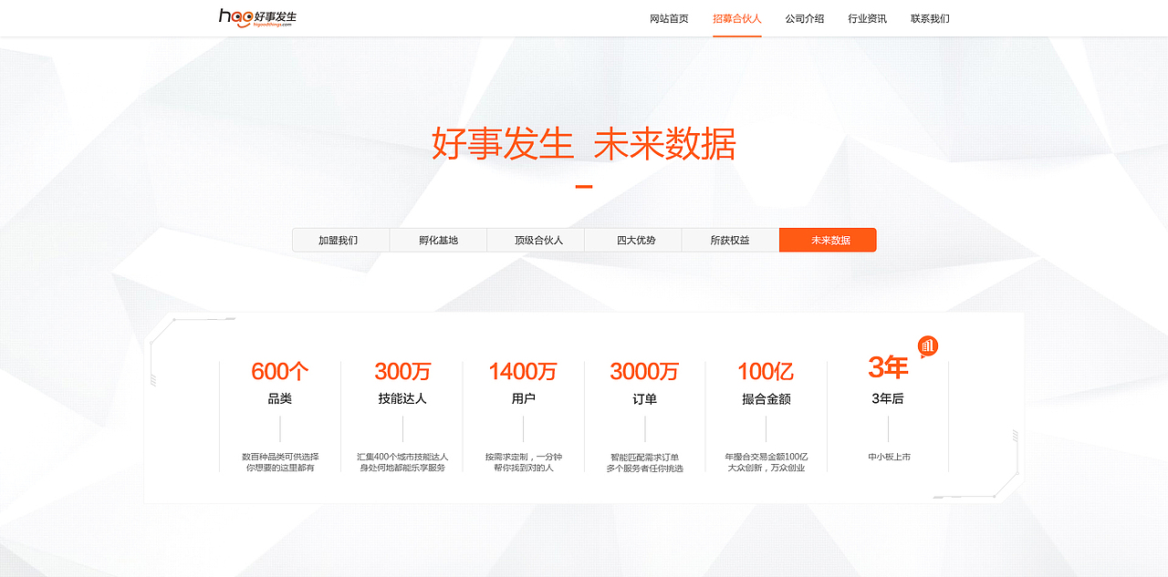The height and width of the screenshot is (577, 1168).
Task: Click the 3年 statistic
Action: [888, 367]
